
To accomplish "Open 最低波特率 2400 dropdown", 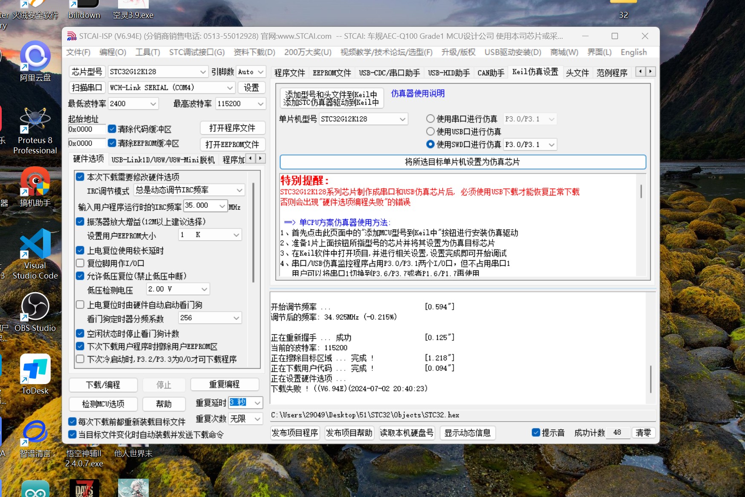I will [133, 103].
